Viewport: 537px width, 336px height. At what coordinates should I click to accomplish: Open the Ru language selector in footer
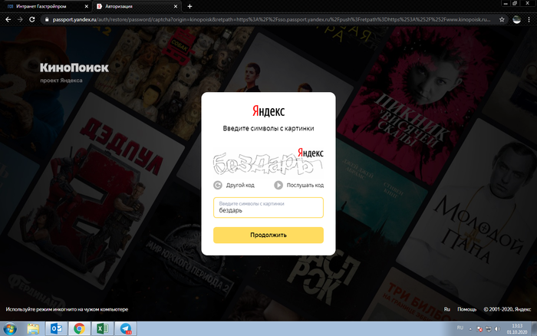(446, 309)
